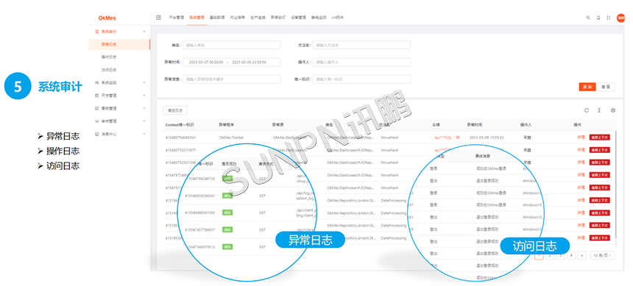Click the orange 查询 search button

587,87
